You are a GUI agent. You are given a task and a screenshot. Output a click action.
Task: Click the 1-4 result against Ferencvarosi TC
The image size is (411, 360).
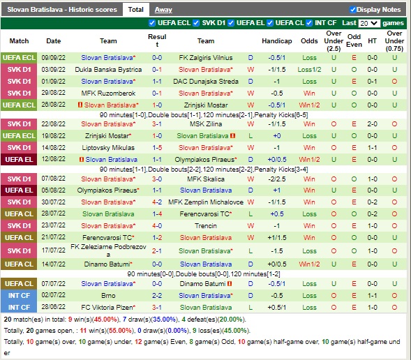(157, 213)
